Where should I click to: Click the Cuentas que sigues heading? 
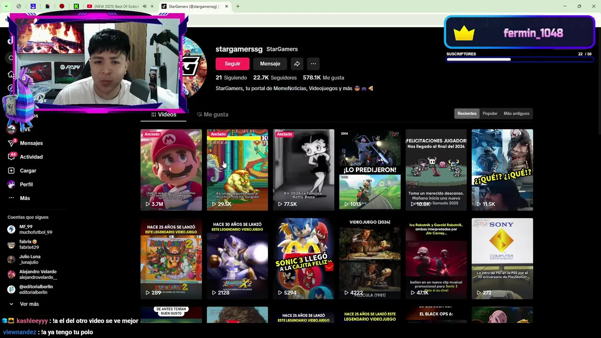pos(28,217)
